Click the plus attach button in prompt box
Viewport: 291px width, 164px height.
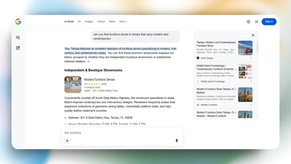pyautogui.click(x=67, y=141)
